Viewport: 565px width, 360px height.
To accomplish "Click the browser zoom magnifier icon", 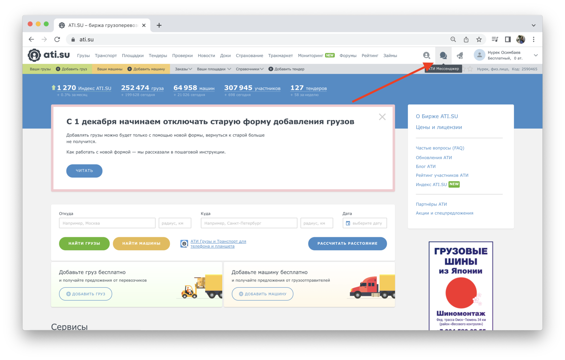I will [453, 39].
